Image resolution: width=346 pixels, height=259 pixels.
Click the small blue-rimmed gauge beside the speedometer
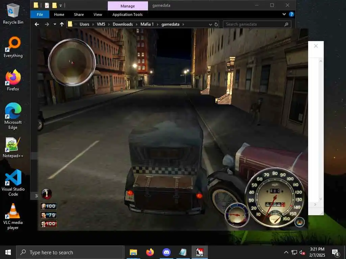(237, 215)
